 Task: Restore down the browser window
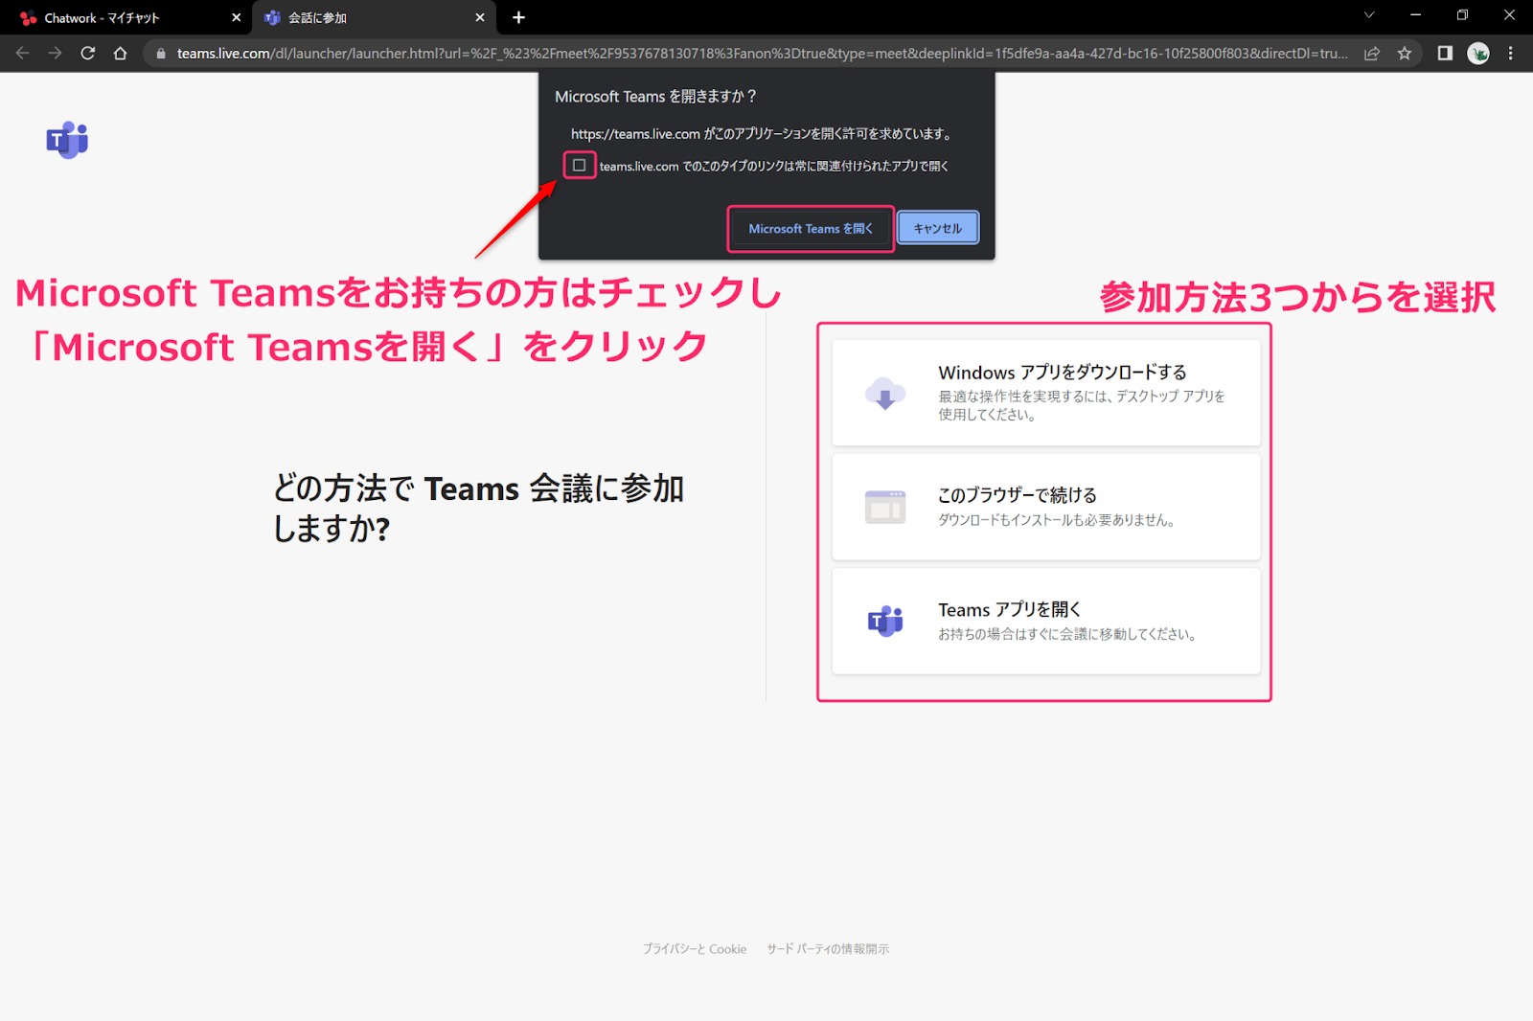[x=1462, y=15]
